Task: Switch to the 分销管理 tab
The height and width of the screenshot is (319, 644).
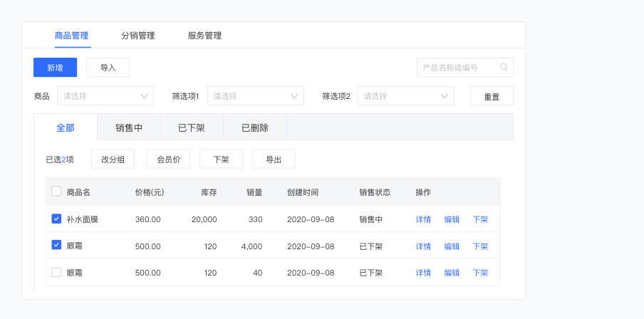Action: pos(138,36)
